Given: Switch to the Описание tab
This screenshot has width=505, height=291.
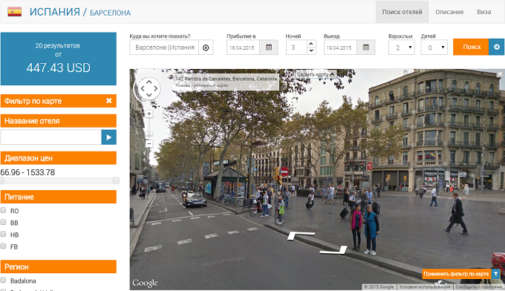Looking at the screenshot, I should coord(449,12).
